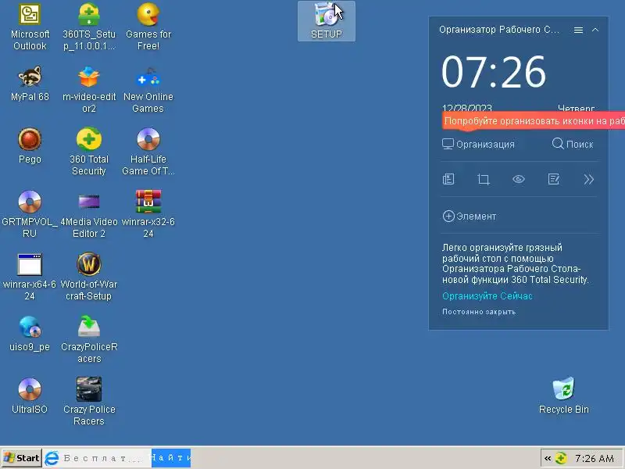Click the memo edit note icon
Screen dimensions: 625x469
click(554, 179)
